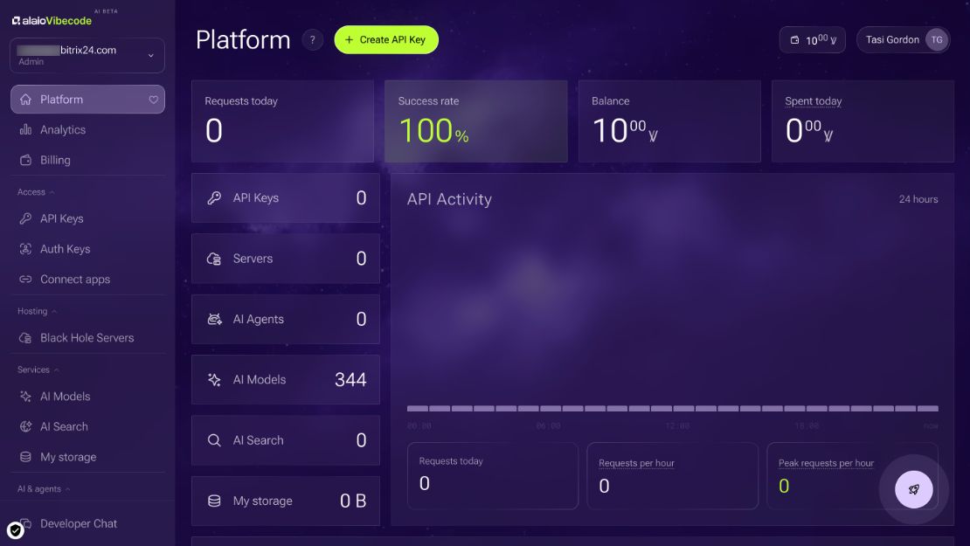Click the Requests today top card
This screenshot has width=970, height=546.
[283, 121]
